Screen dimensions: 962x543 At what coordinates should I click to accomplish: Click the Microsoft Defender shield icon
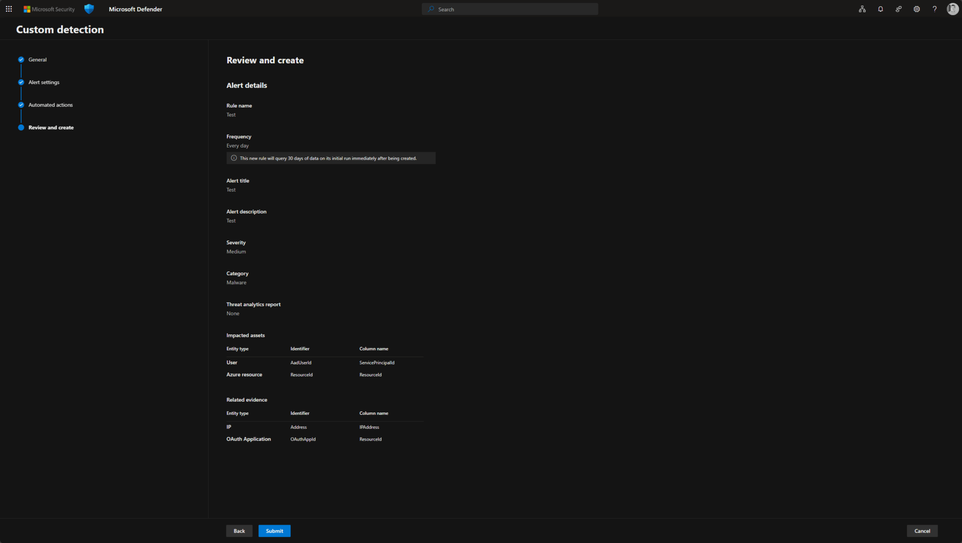pyautogui.click(x=89, y=8)
